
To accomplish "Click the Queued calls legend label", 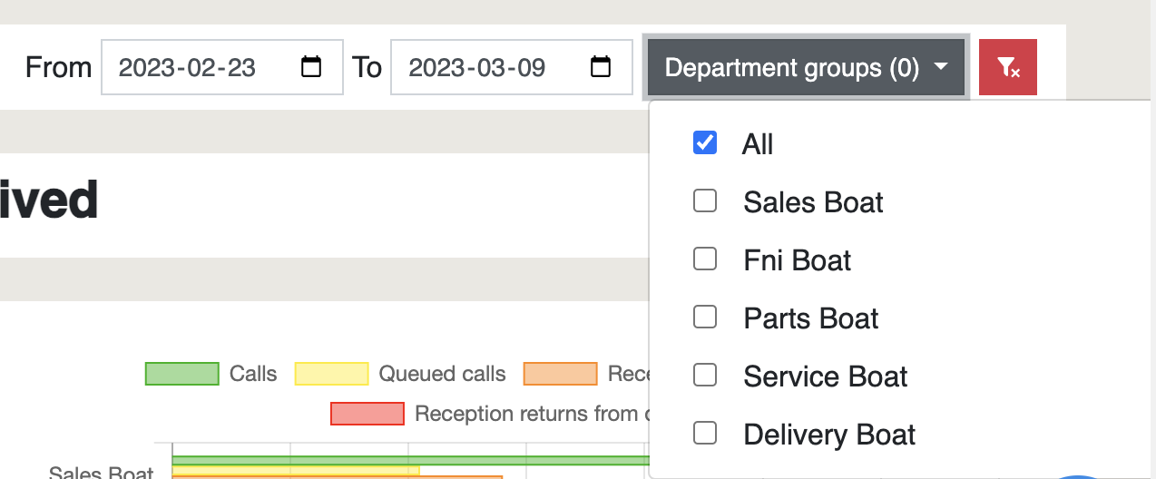I will point(442,374).
